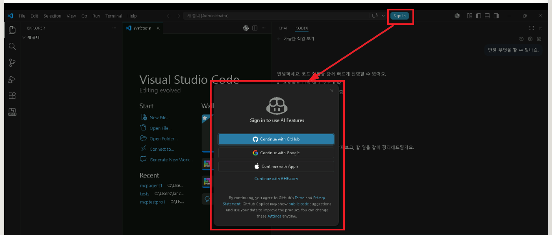The width and height of the screenshot is (552, 235).
Task: Toggle the Primary Side Bar layout icon
Action: [x=479, y=16]
